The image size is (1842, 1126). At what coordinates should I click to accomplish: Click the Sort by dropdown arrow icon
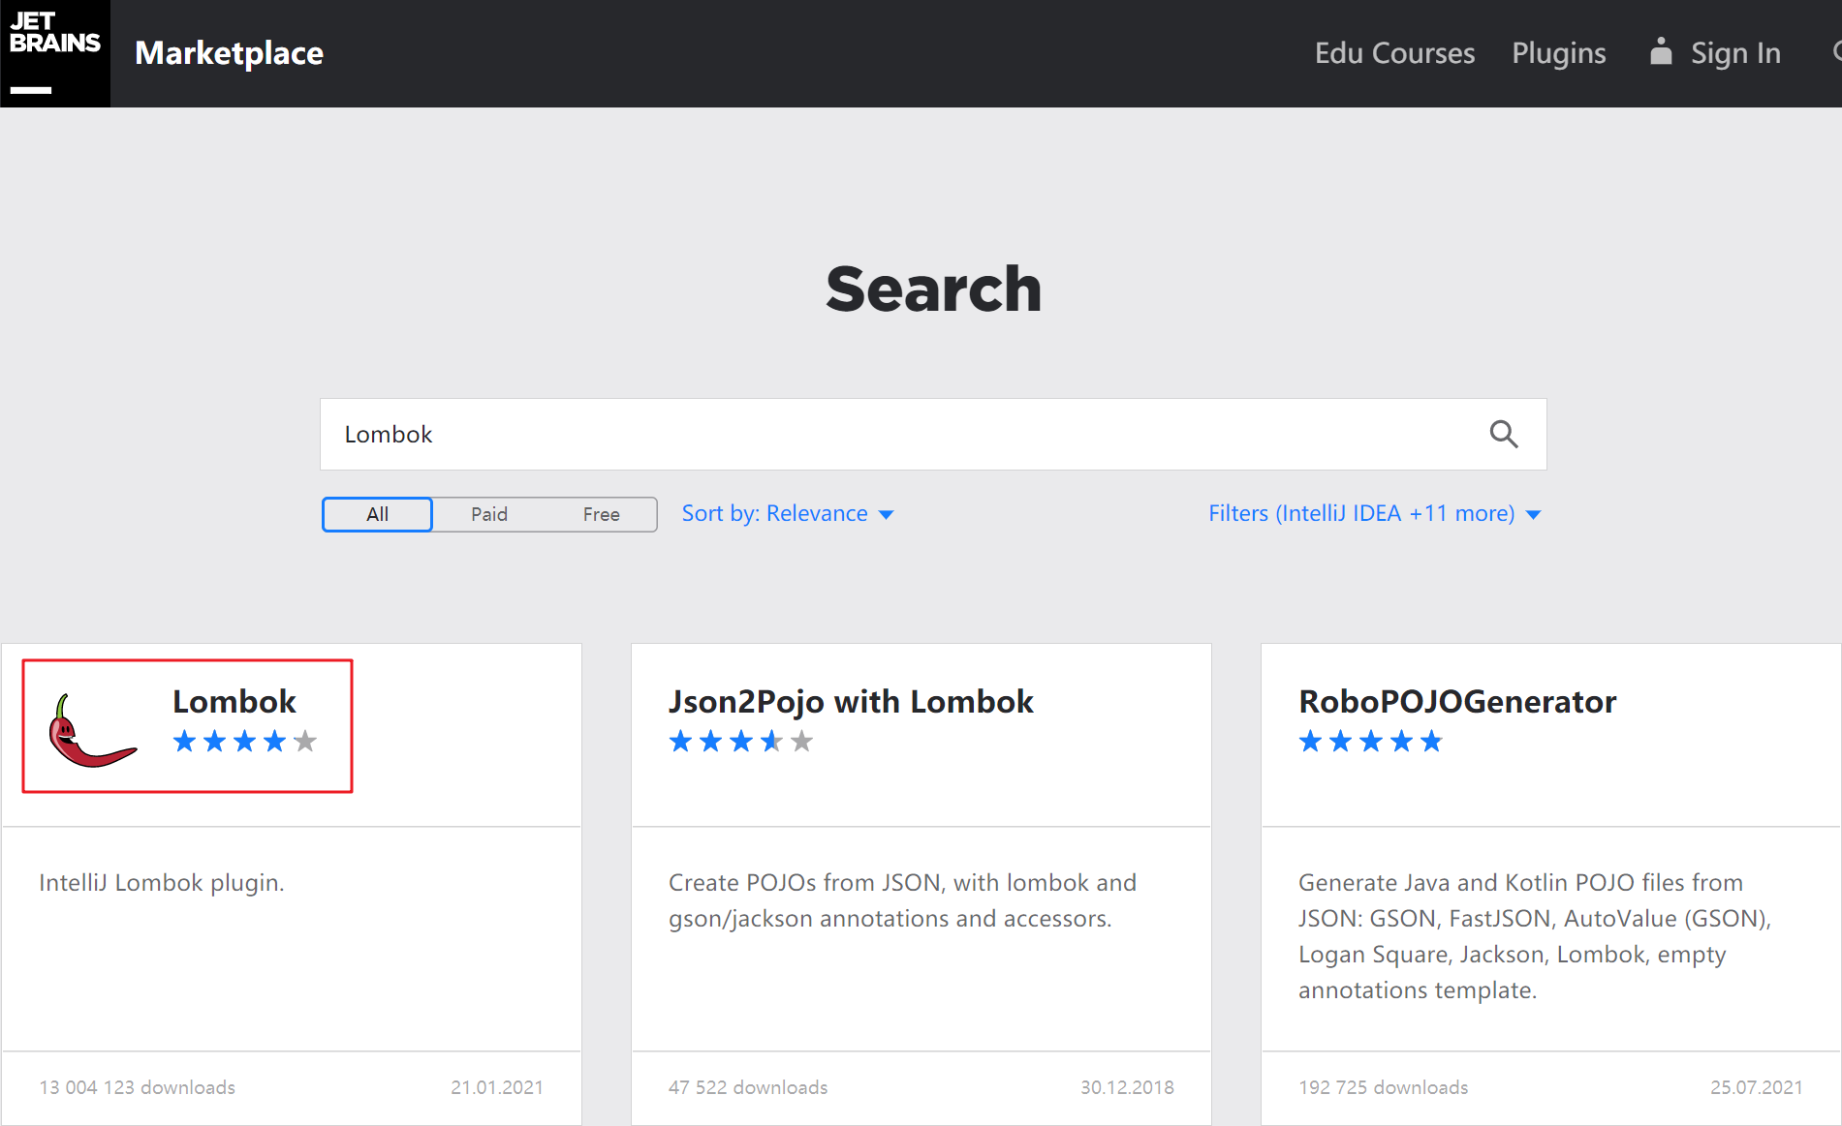click(x=886, y=515)
